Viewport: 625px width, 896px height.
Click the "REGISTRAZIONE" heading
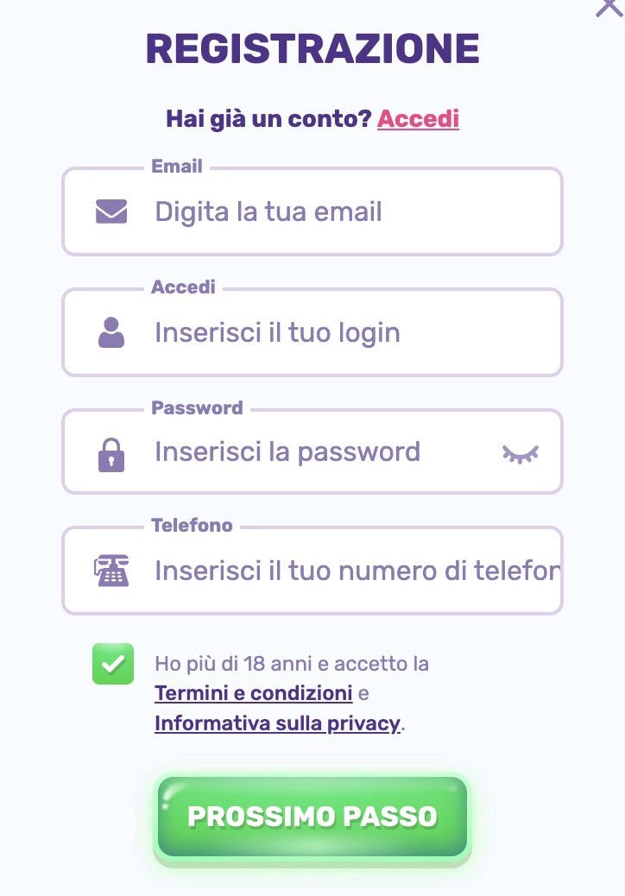click(x=312, y=49)
